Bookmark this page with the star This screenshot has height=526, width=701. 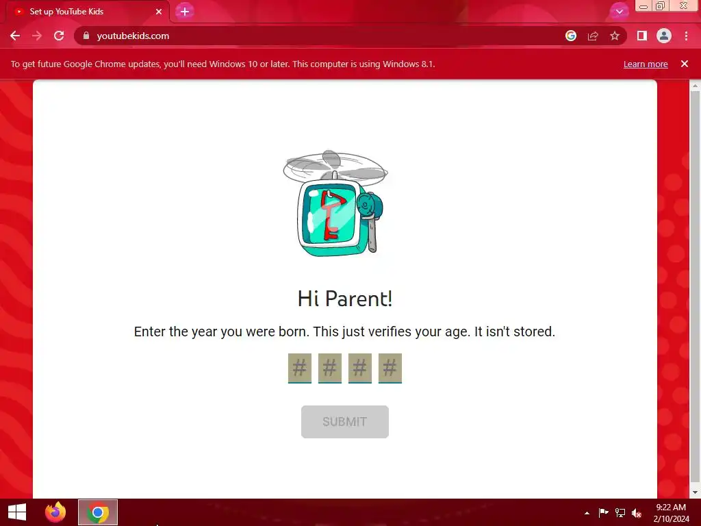615,36
